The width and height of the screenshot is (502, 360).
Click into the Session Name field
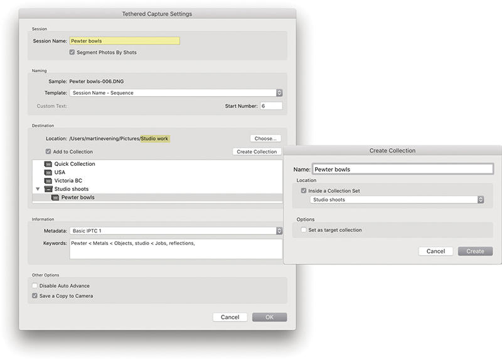click(124, 41)
